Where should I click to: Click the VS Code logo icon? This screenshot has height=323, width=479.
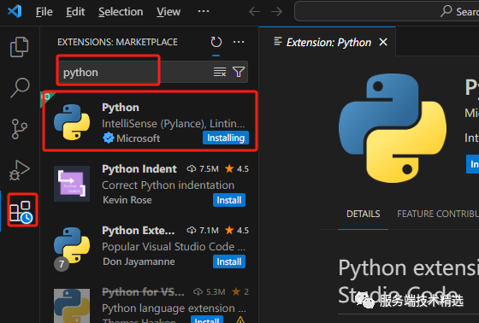pos(15,12)
